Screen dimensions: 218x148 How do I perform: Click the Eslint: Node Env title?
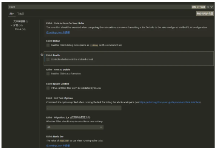point(55,137)
